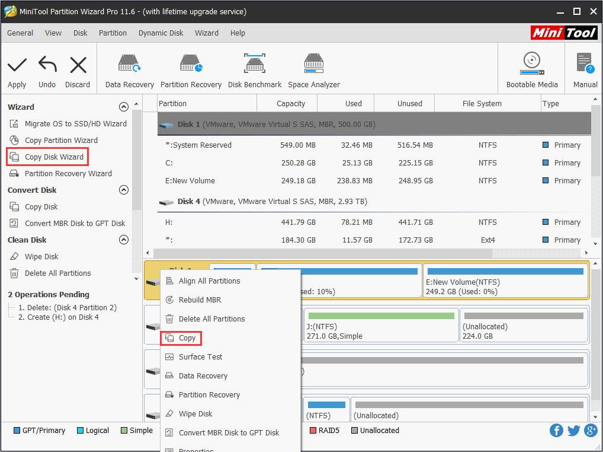
Task: Click the Convert MBR Disk to GPT Disk sidebar icon
Action: click(14, 223)
